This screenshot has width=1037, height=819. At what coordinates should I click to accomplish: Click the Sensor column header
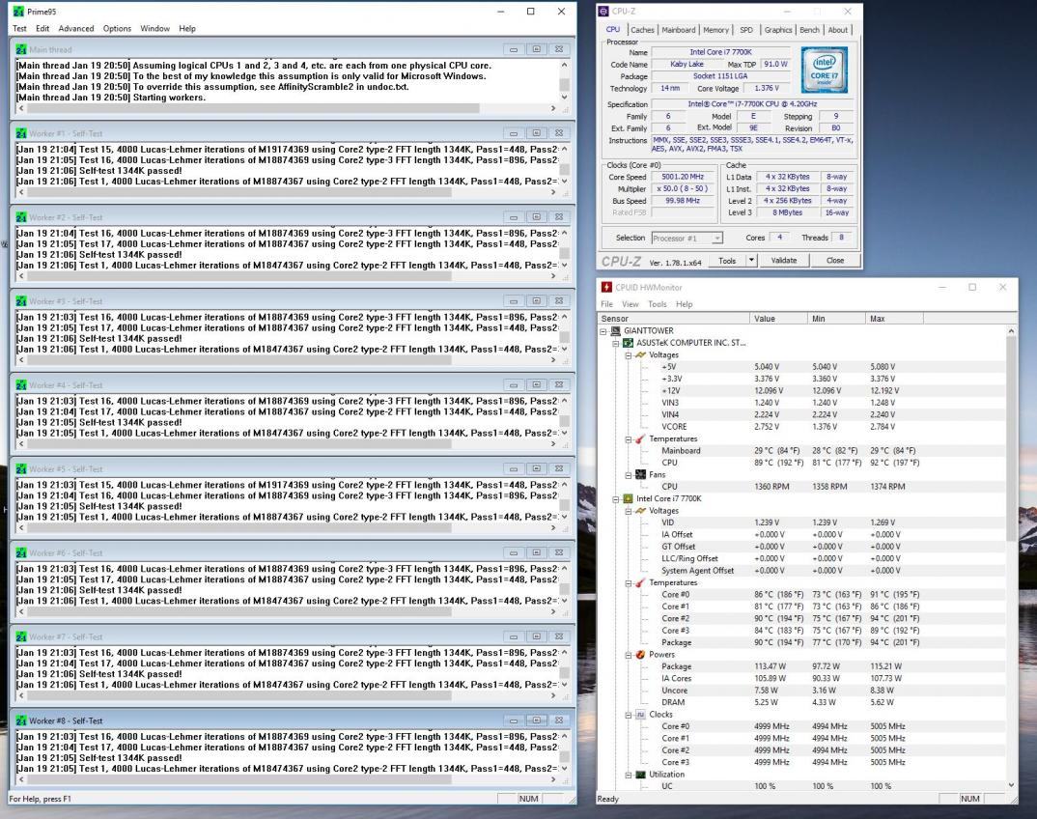tap(673, 318)
